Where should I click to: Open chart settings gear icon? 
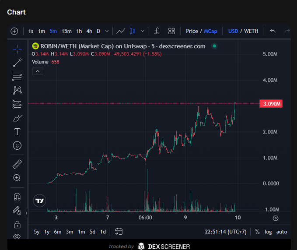[x=276, y=218]
